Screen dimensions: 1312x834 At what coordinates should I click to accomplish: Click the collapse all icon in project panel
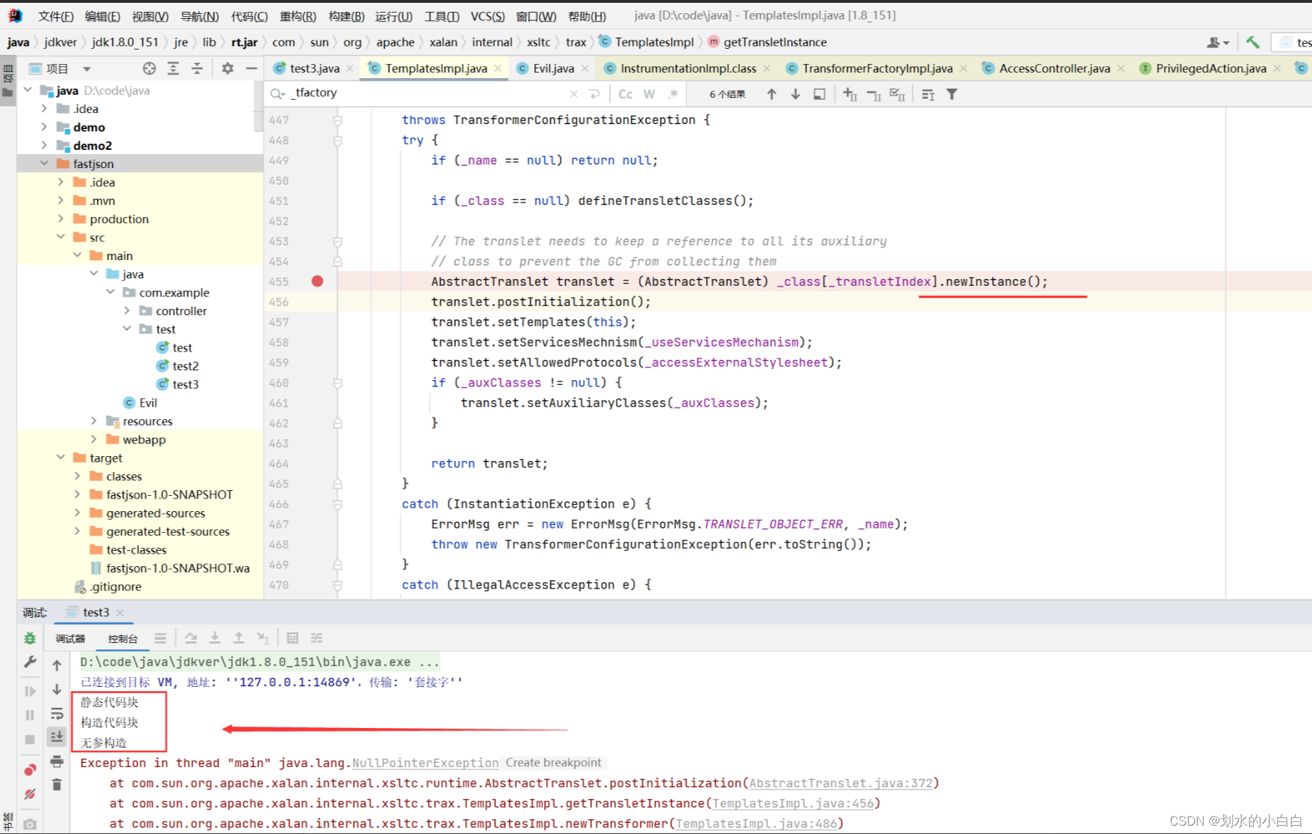(197, 68)
